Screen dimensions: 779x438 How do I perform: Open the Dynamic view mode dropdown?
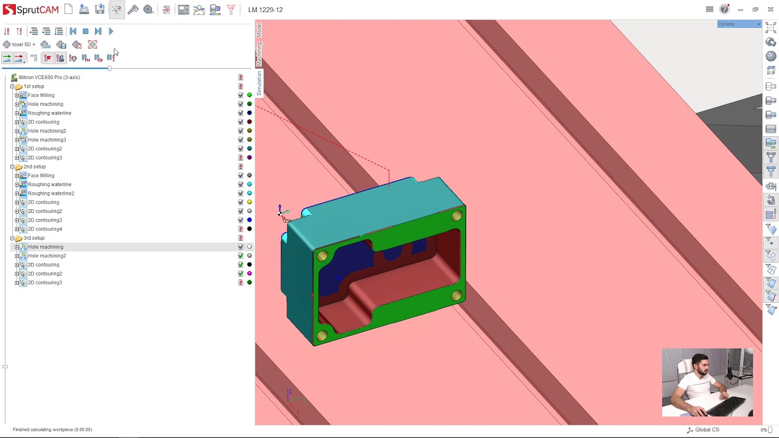(x=739, y=24)
